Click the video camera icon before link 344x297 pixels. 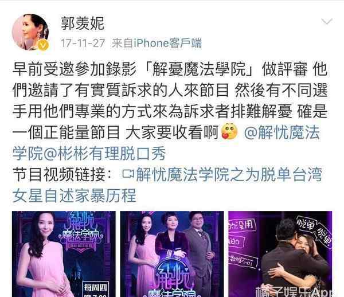tap(128, 174)
